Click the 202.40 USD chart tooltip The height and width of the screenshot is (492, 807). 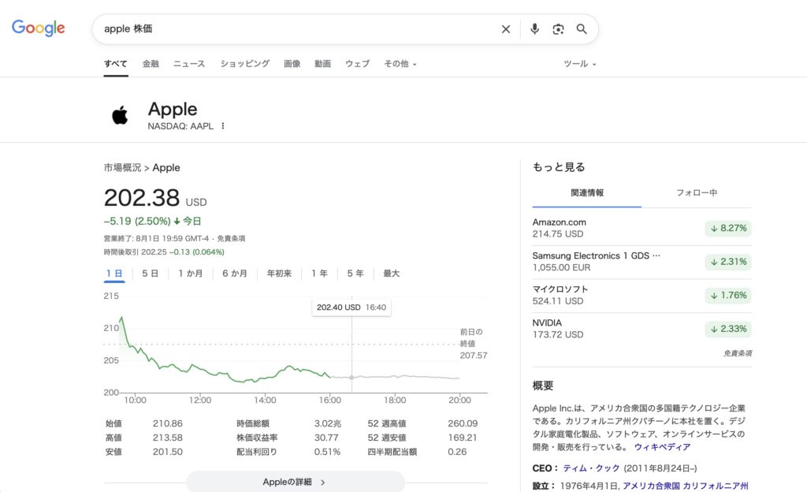click(x=351, y=307)
